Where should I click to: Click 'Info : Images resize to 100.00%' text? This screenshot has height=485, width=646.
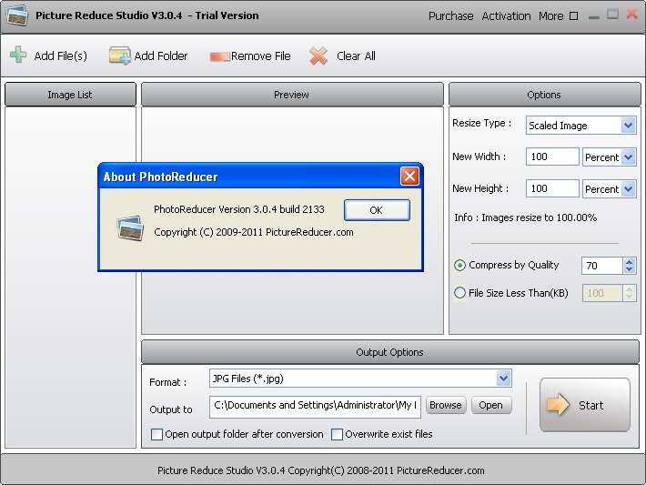[x=526, y=217]
